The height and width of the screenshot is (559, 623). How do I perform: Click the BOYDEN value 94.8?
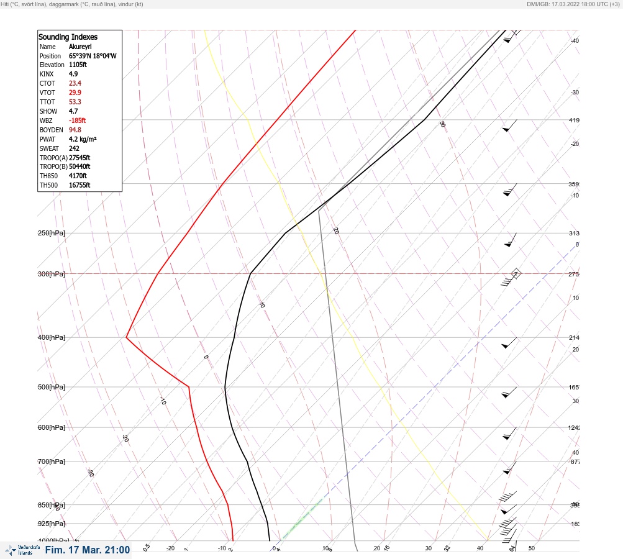coord(75,130)
